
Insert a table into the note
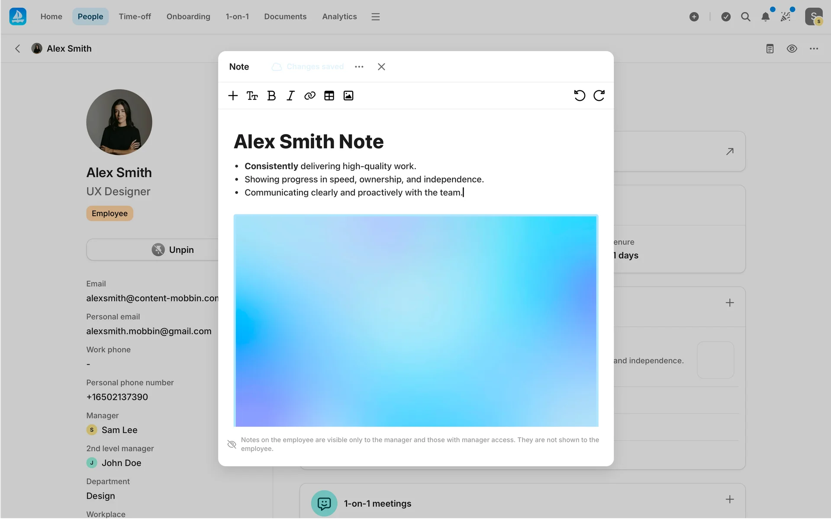(329, 96)
